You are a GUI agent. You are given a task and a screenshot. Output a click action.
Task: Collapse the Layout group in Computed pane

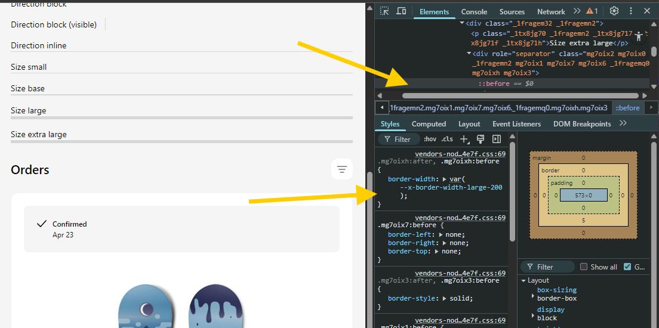[x=523, y=280]
